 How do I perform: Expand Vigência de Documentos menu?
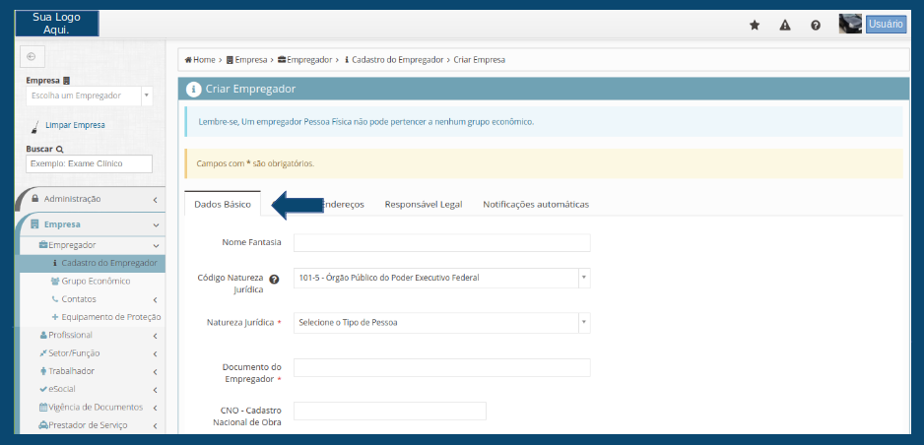(93, 408)
